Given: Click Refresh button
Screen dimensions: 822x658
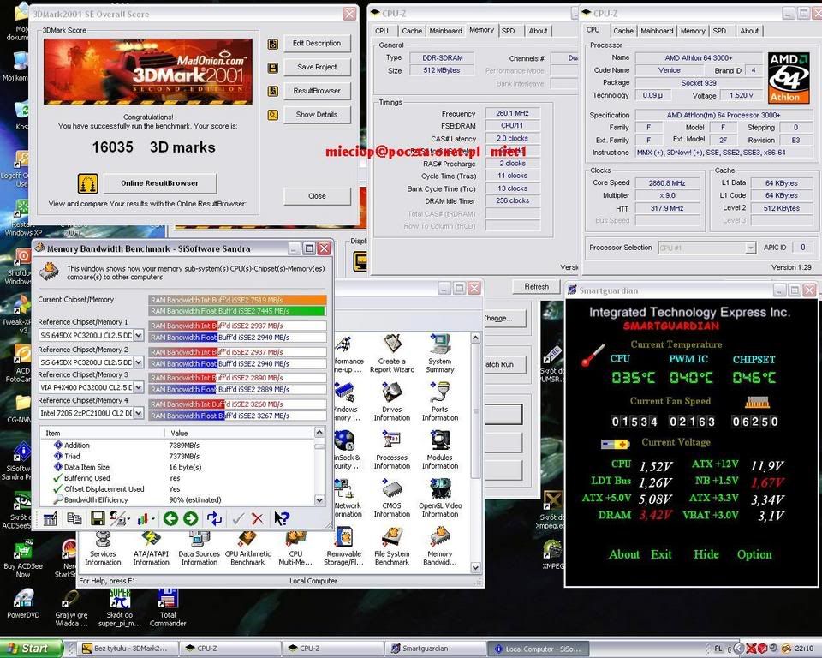Looking at the screenshot, I should [536, 286].
